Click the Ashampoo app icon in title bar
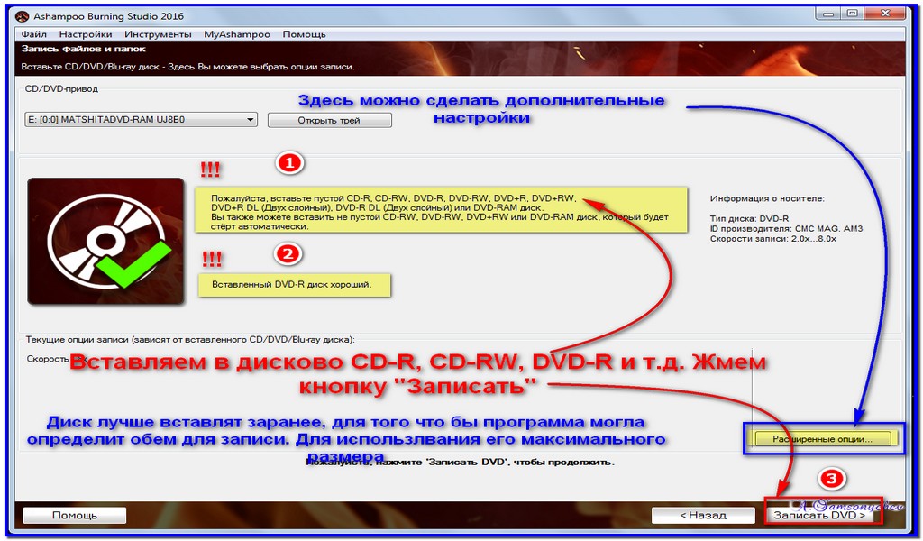 pos(23,16)
